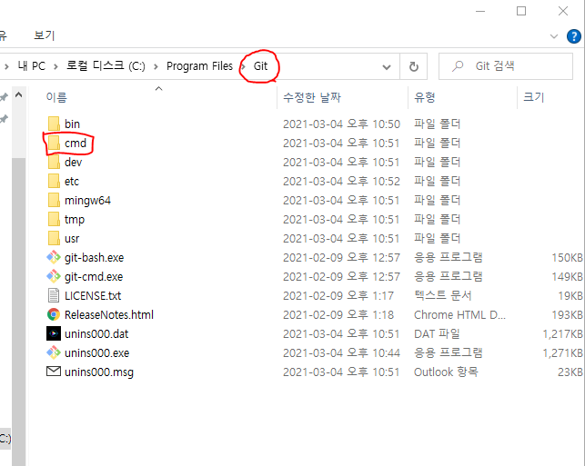Select the tmp folder icon
This screenshot has height=466, width=585.
(x=54, y=219)
